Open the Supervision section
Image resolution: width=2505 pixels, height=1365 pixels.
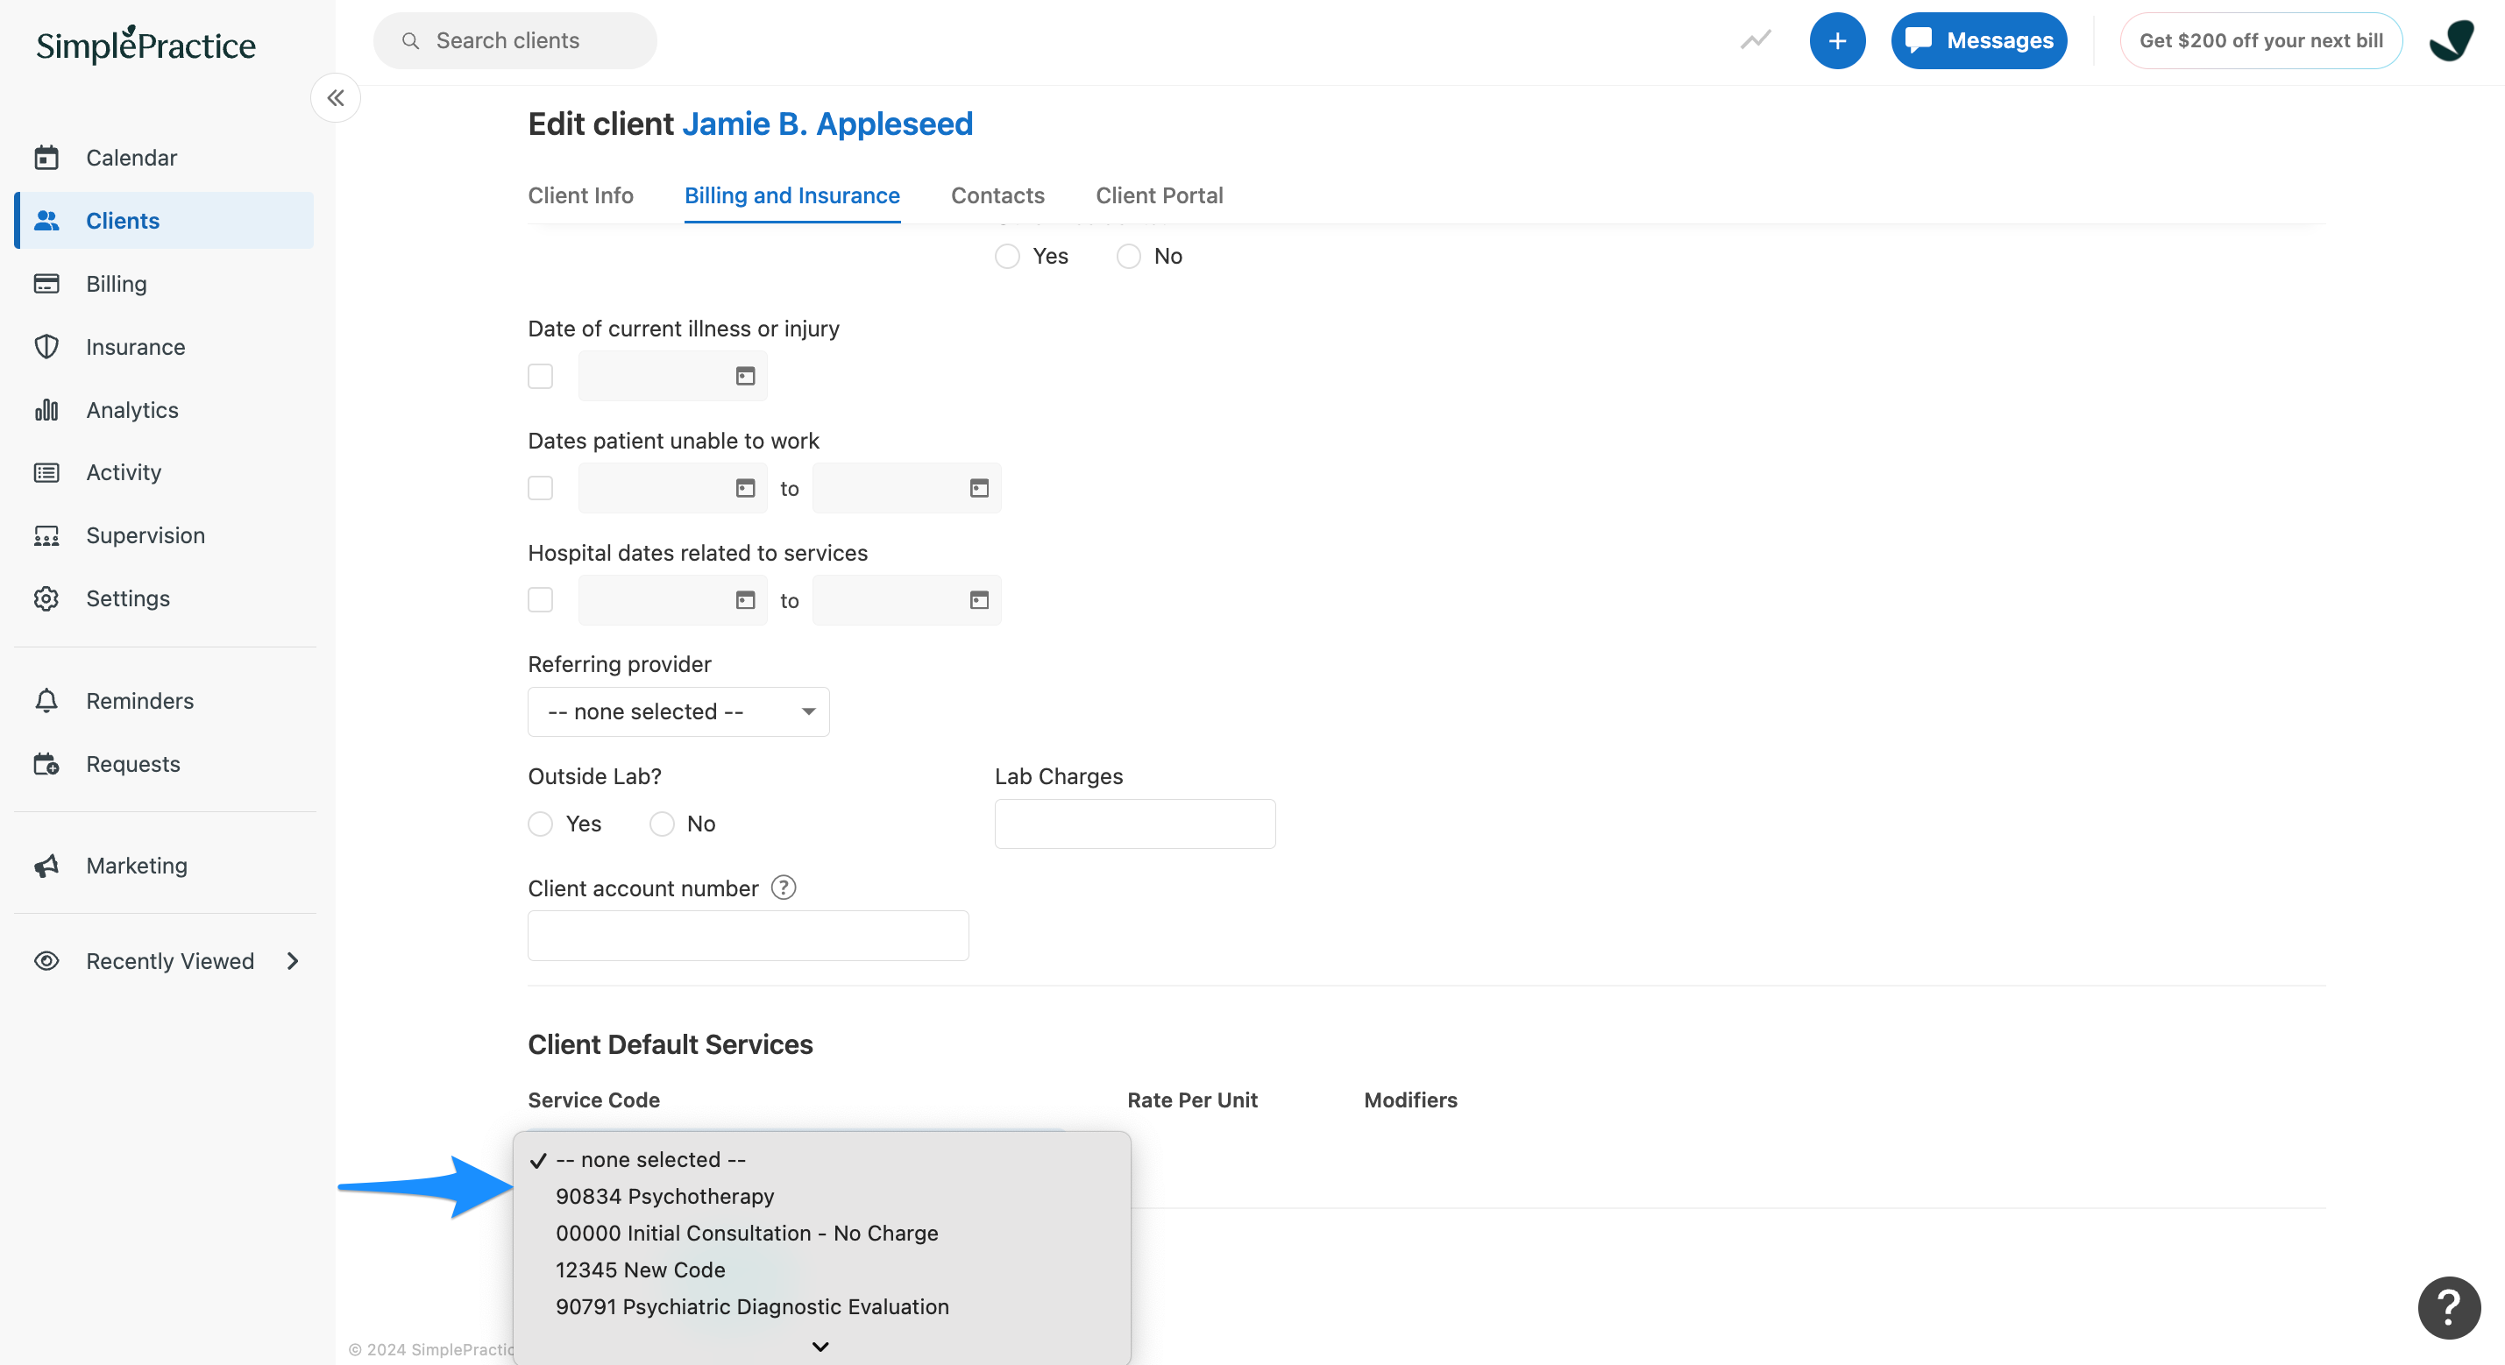(145, 534)
